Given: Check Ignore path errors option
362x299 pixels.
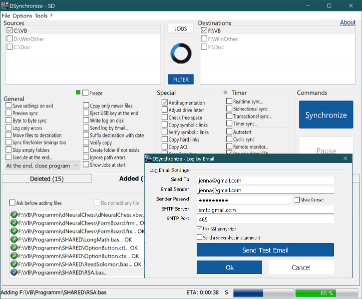Looking at the screenshot, I should [x=86, y=157].
